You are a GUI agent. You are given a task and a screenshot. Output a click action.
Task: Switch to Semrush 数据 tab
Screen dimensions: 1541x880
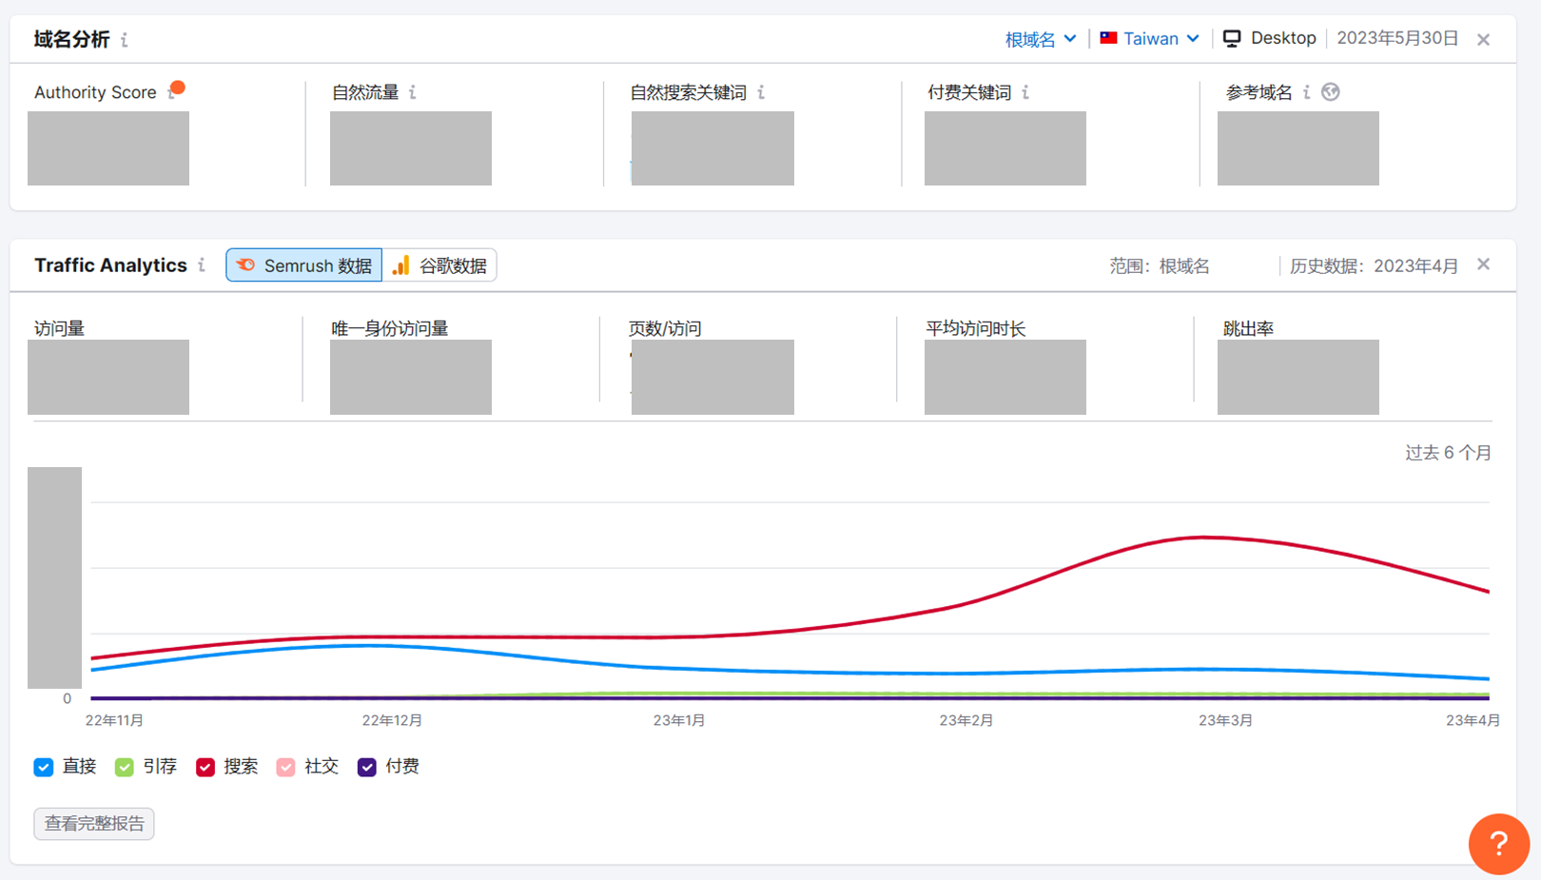[304, 265]
